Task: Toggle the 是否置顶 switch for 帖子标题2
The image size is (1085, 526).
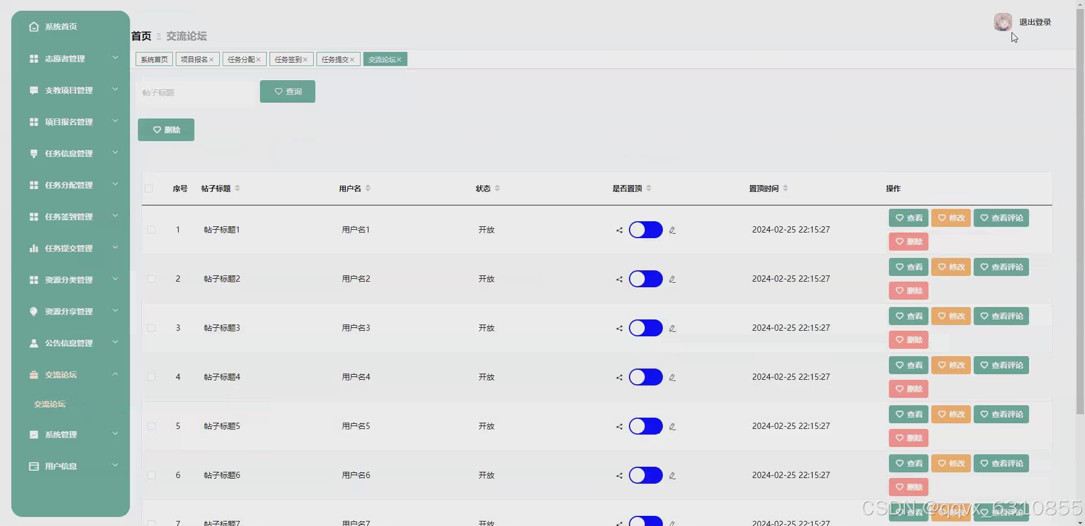Action: click(646, 279)
